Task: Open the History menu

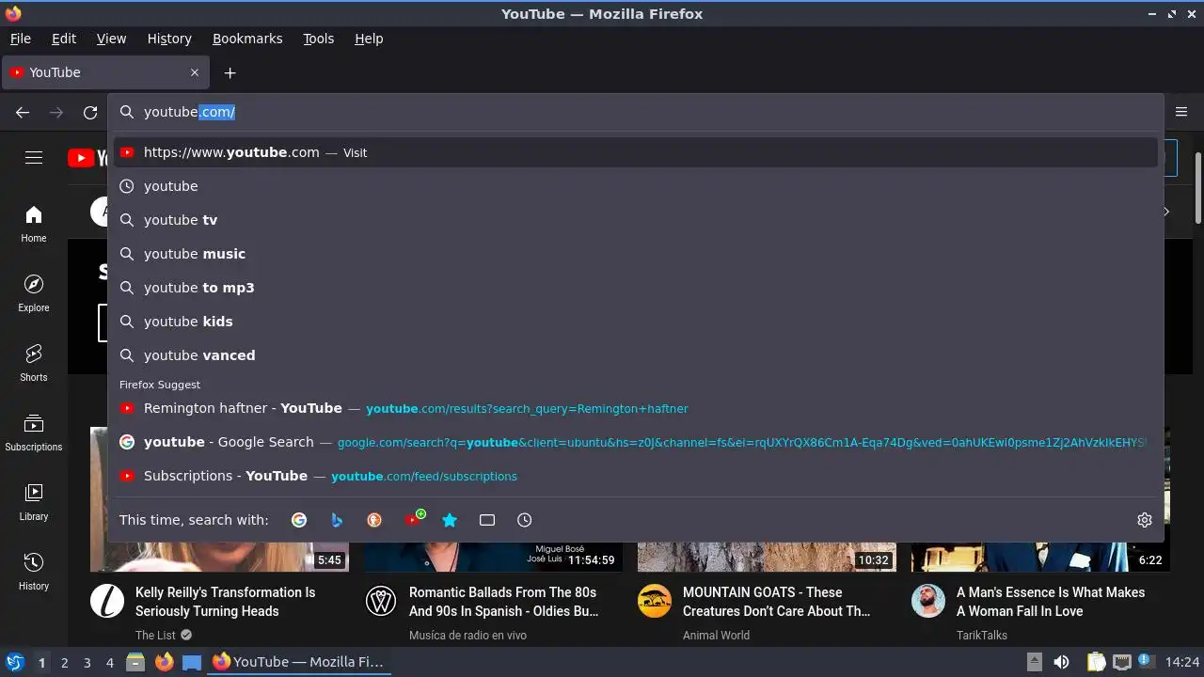Action: 169,39
